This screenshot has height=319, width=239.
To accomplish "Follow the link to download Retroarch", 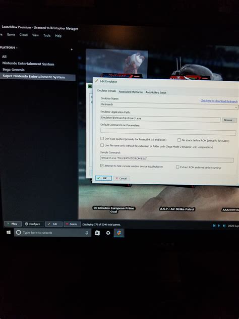I will click(219, 101).
